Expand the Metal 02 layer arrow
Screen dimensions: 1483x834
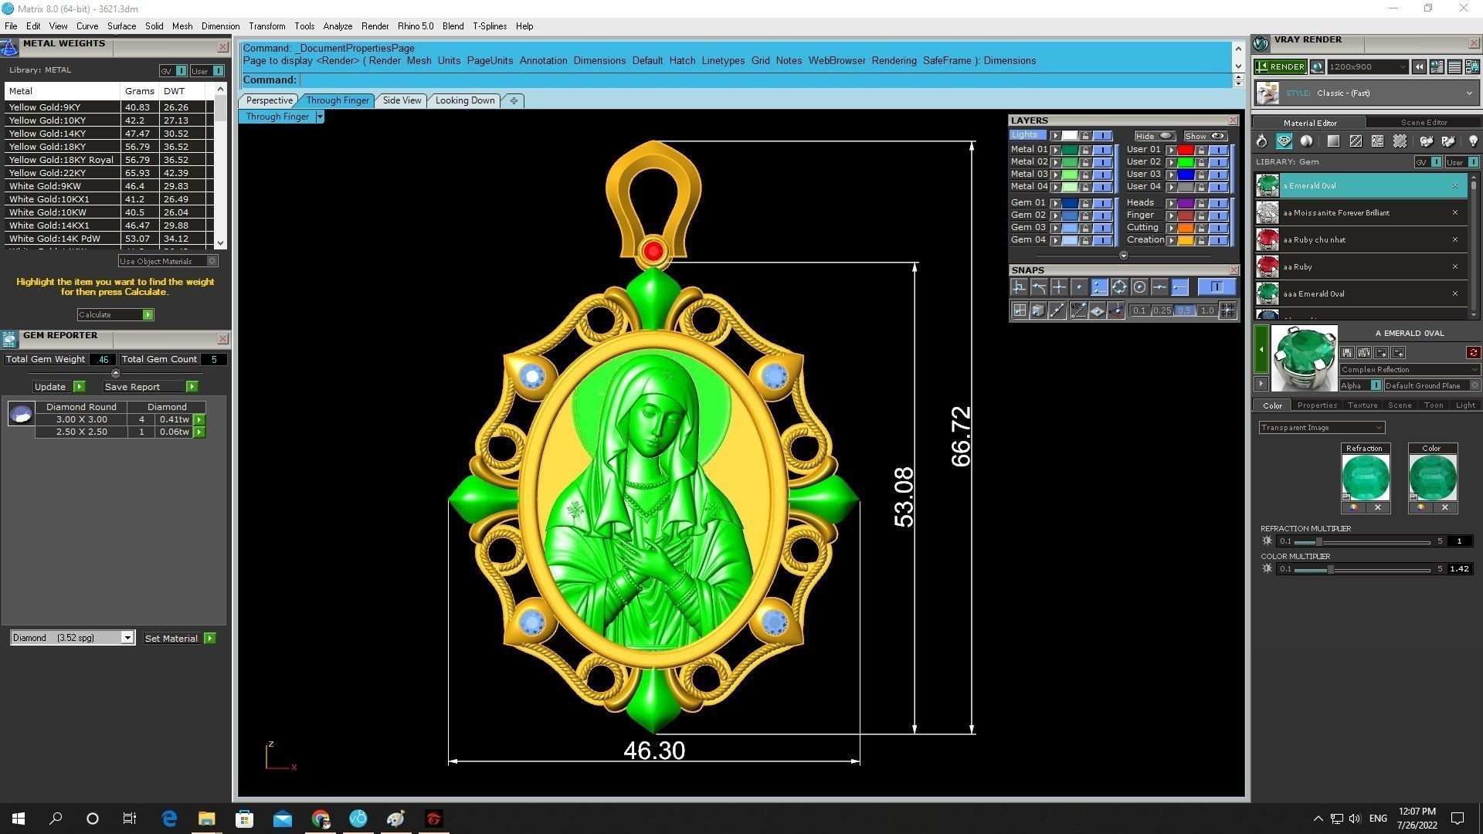click(x=1055, y=162)
